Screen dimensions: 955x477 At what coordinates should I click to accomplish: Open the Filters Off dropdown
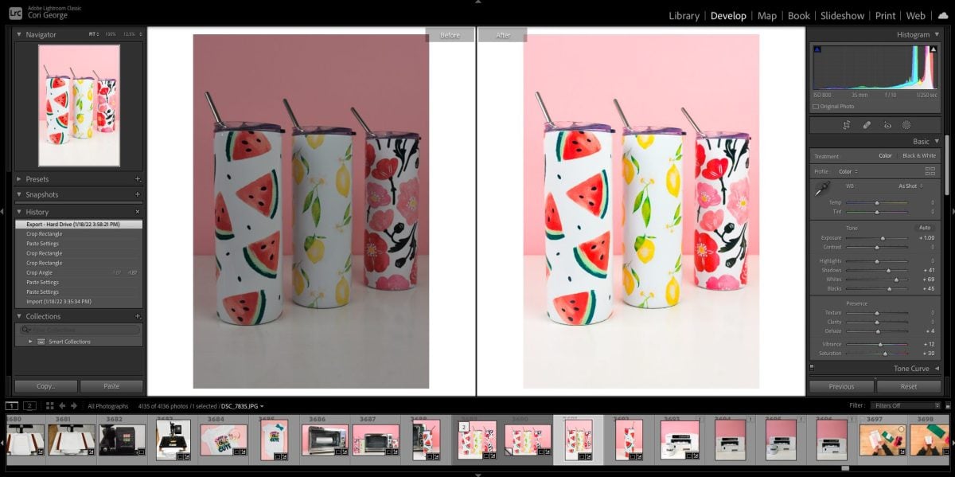pyautogui.click(x=906, y=406)
